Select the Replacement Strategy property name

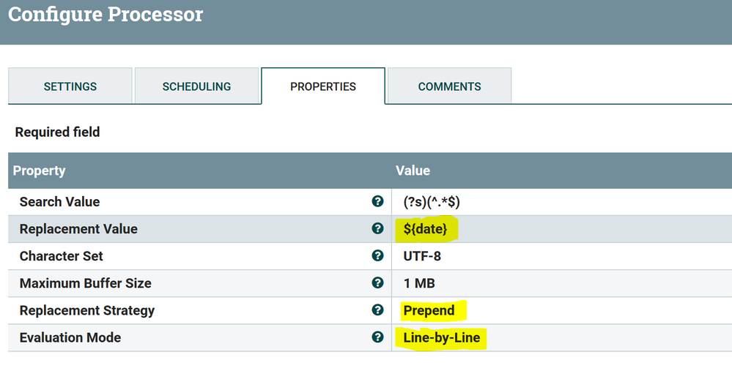click(87, 310)
